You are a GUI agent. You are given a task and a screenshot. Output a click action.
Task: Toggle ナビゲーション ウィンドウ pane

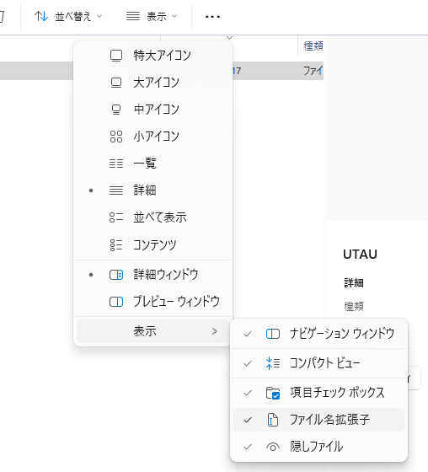[318, 334]
